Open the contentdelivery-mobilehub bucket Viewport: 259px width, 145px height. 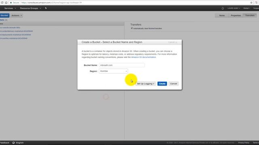click(16, 31)
